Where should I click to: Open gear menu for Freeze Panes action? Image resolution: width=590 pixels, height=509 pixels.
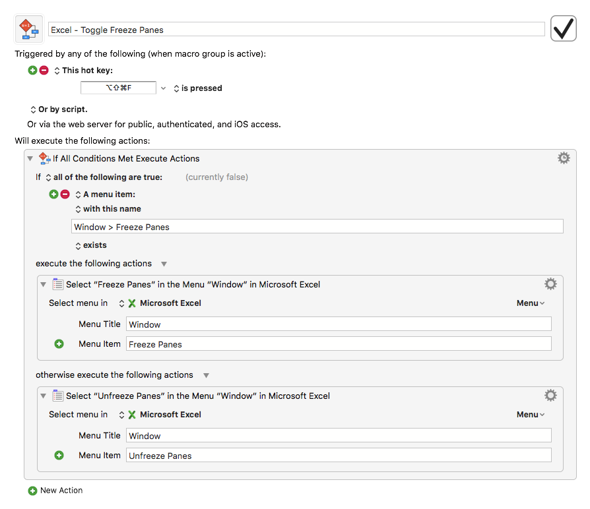[550, 284]
